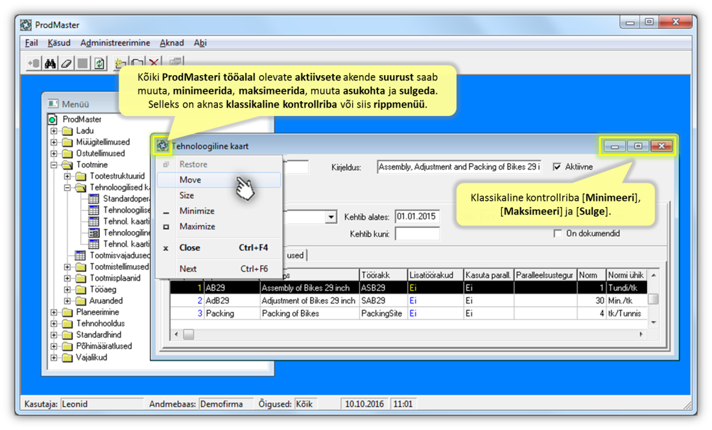
Task: Click the red X delete toolbar icon
Action: click(154, 63)
